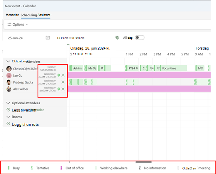The height and width of the screenshot is (175, 216).
Task: Toggle the All day switch
Action: [x=140, y=38]
